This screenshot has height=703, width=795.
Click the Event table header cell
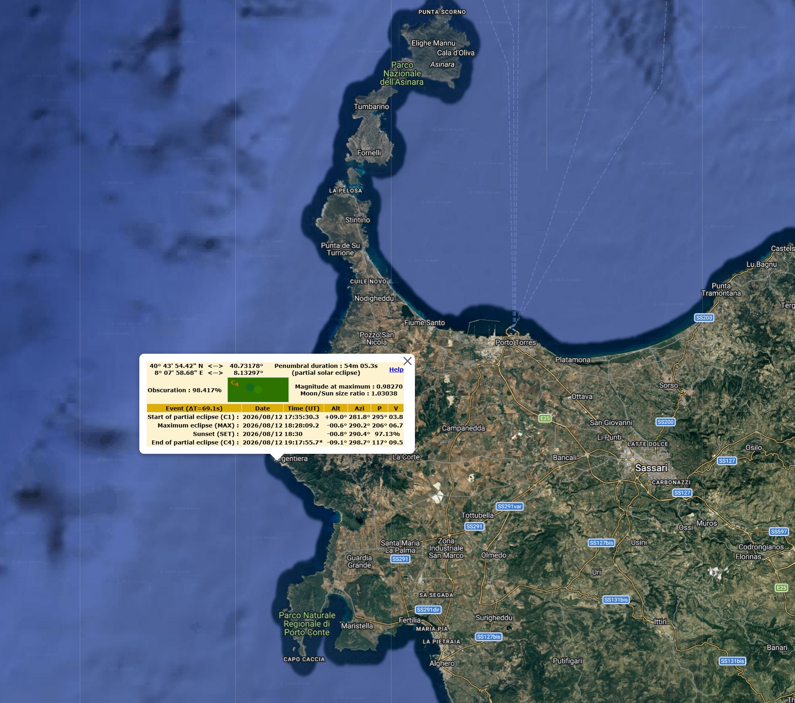tap(194, 408)
